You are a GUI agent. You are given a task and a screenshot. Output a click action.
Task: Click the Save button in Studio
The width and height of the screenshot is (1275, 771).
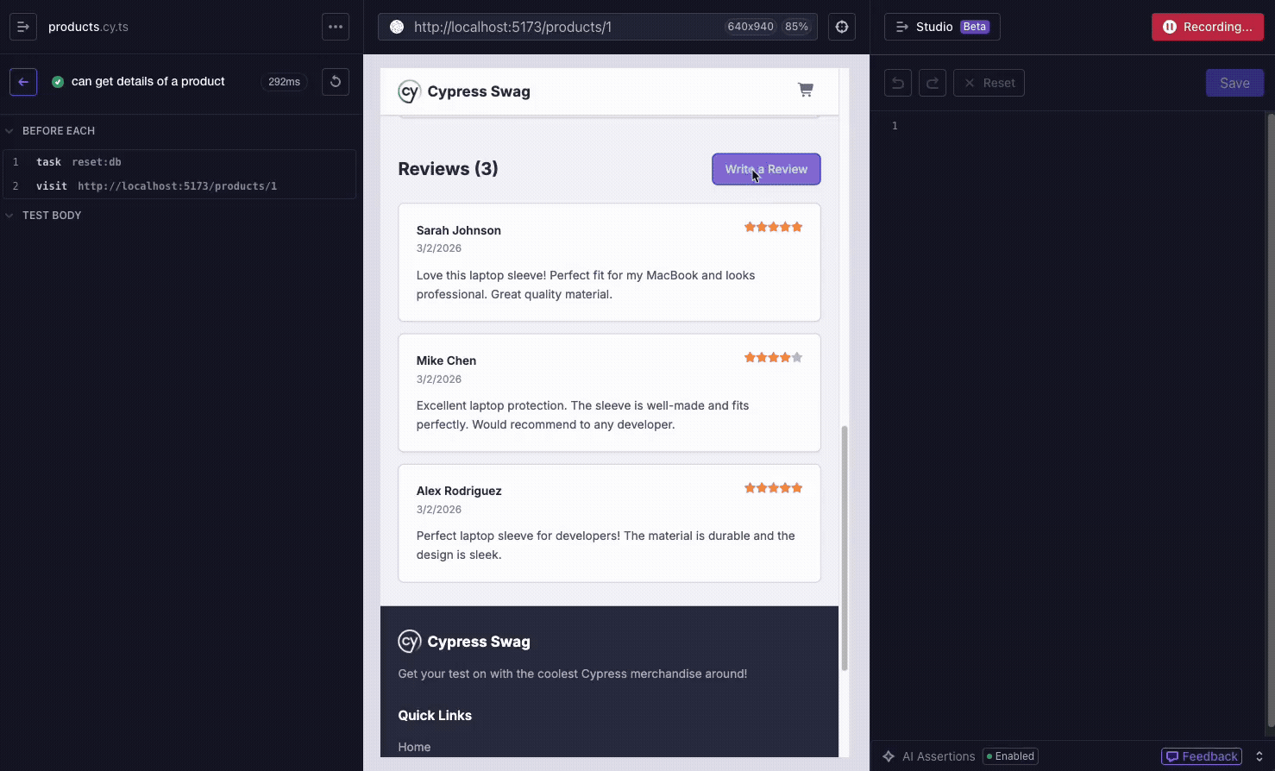pos(1234,83)
